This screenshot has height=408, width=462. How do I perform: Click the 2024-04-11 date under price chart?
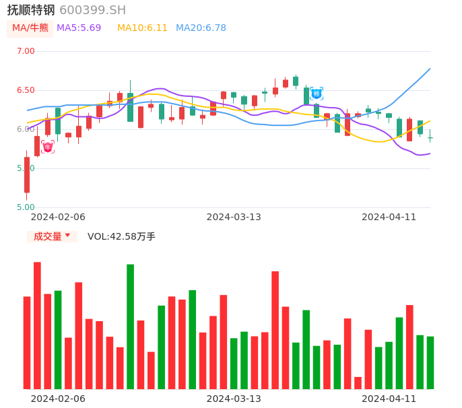(x=389, y=217)
